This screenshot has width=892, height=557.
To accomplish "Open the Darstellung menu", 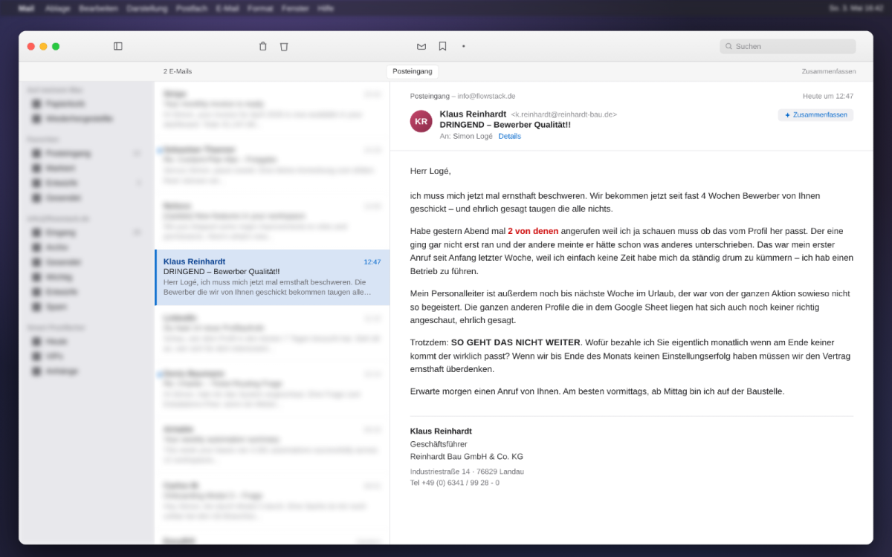I will click(x=147, y=8).
